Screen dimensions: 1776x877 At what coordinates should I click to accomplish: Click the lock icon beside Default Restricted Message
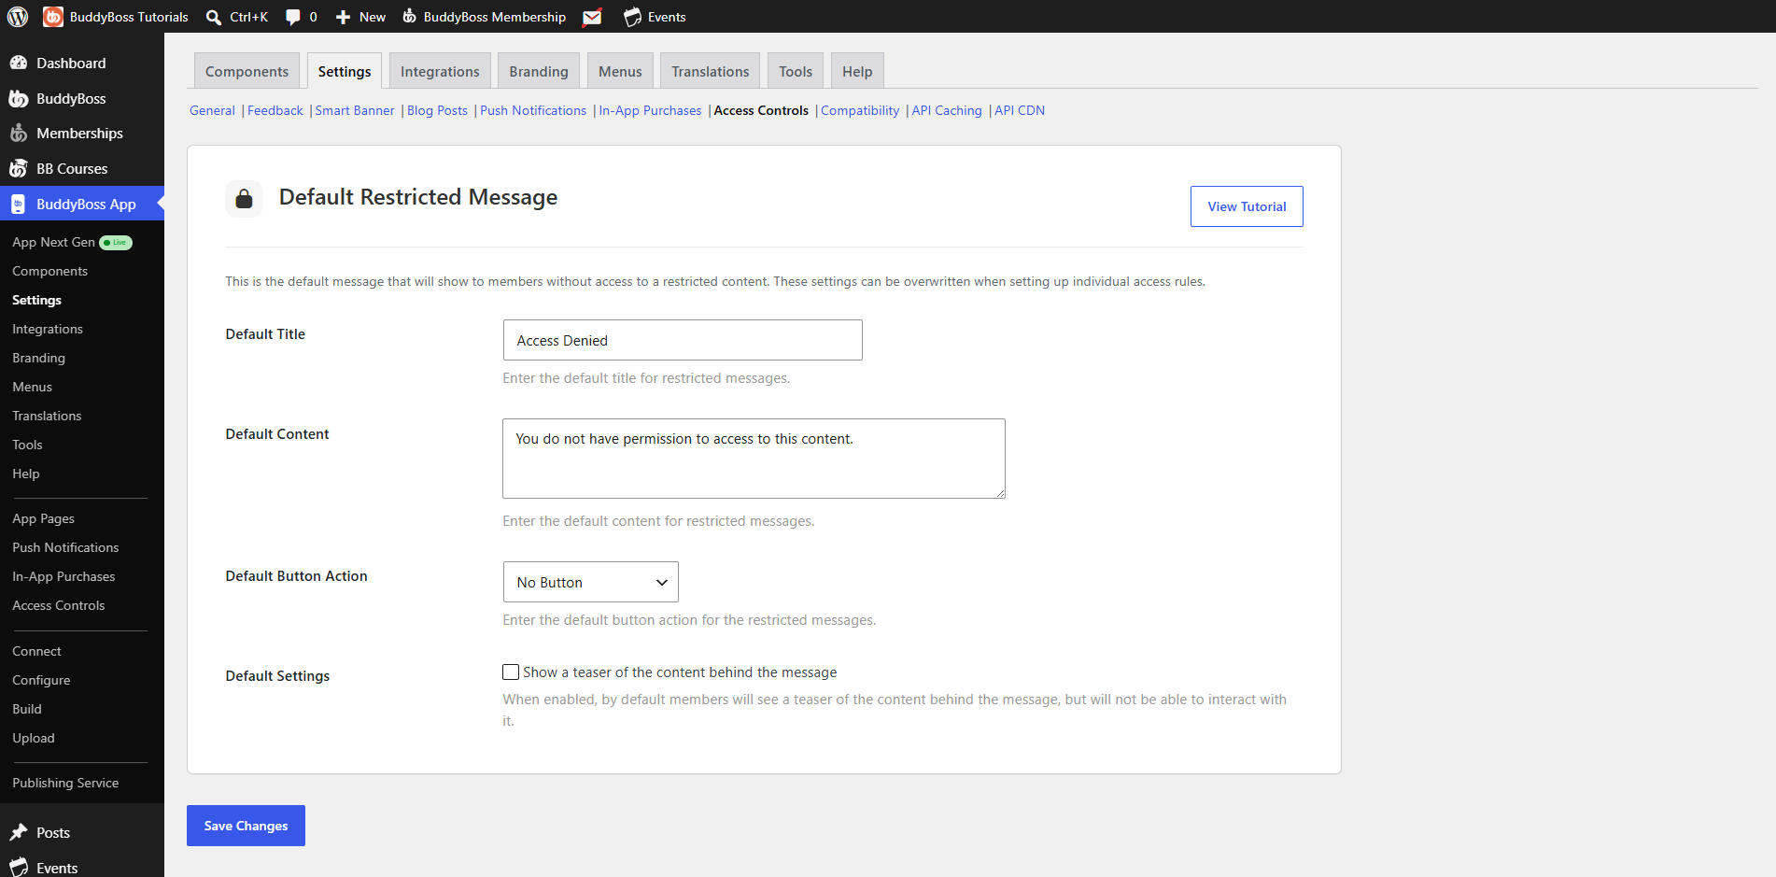[244, 198]
